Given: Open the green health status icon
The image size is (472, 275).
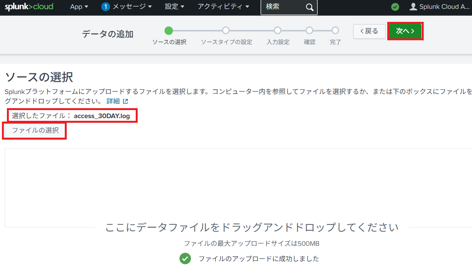Looking at the screenshot, I should [395, 7].
